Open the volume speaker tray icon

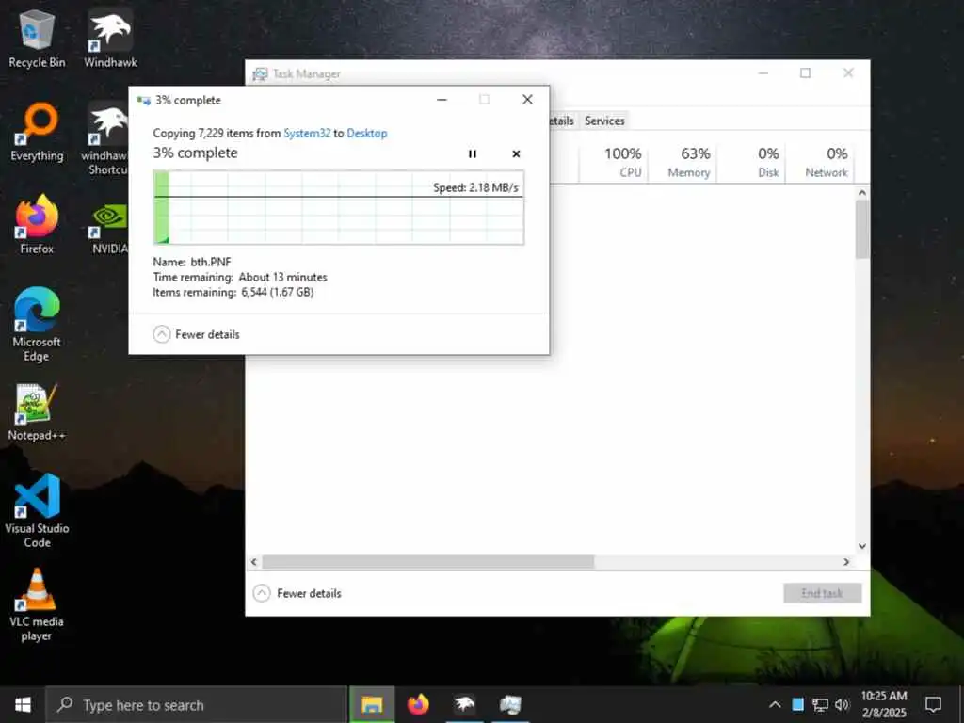tap(842, 704)
